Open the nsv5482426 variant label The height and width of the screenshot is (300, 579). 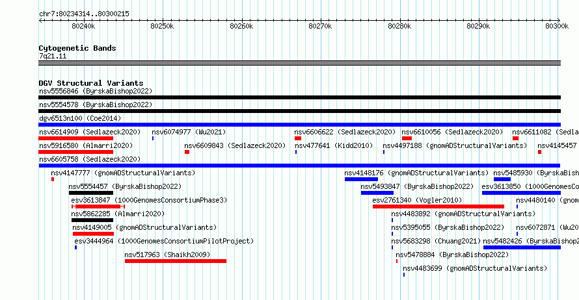pos(531,241)
